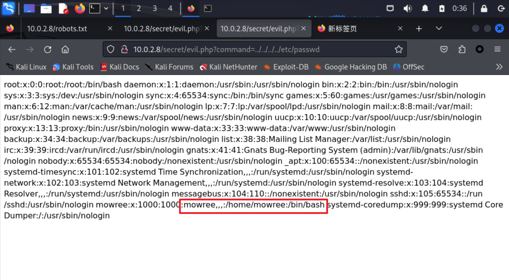
Task: Switch to workspace 2
Action: tap(139, 8)
